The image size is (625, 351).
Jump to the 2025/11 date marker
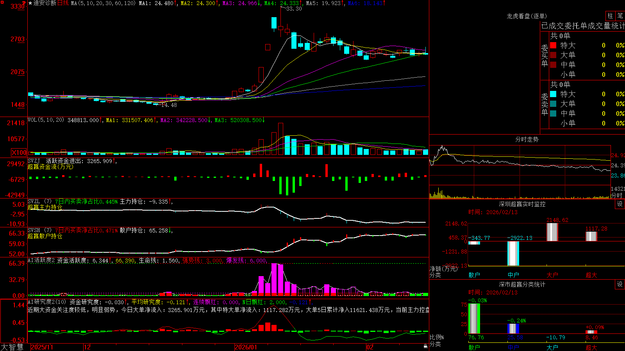tap(42, 347)
